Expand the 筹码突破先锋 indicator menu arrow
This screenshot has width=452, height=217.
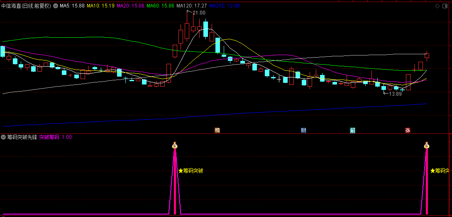[4, 137]
